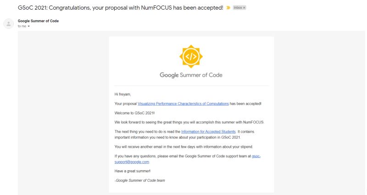The image size is (367, 195).
Task: Click the GSoC sun logo image
Action: pos(191,56)
